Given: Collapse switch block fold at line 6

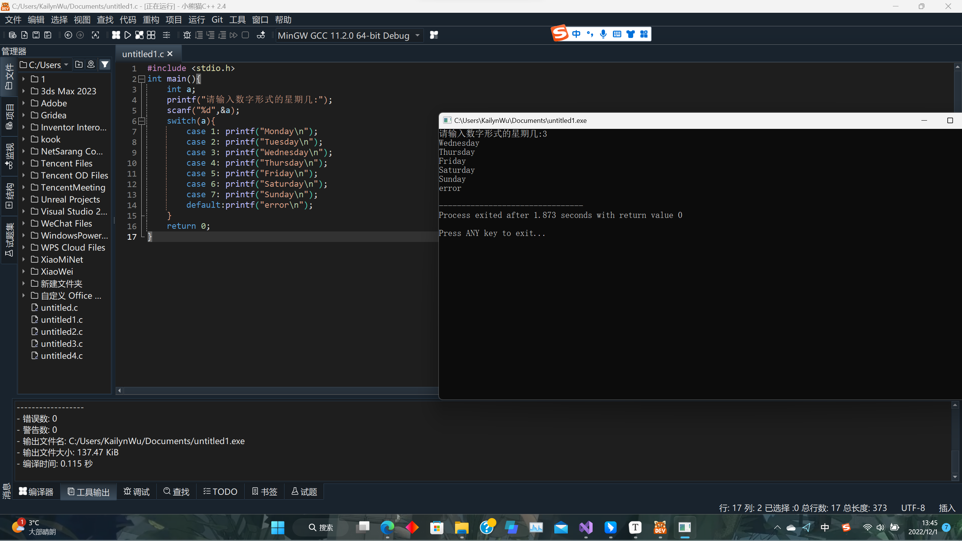Looking at the screenshot, I should [x=142, y=121].
